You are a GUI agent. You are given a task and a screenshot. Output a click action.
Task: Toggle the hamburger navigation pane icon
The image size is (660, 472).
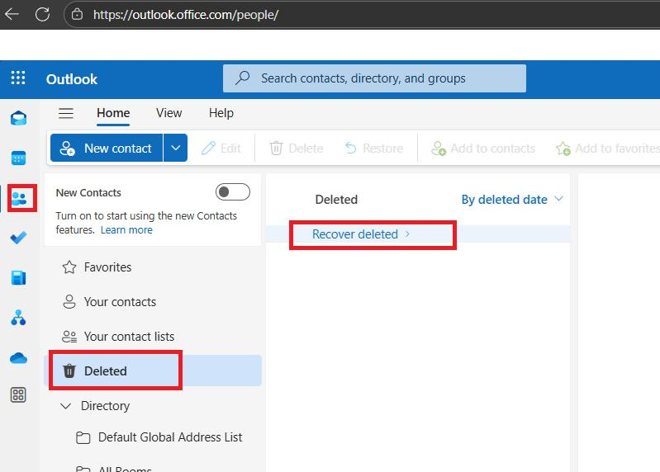[x=66, y=113]
